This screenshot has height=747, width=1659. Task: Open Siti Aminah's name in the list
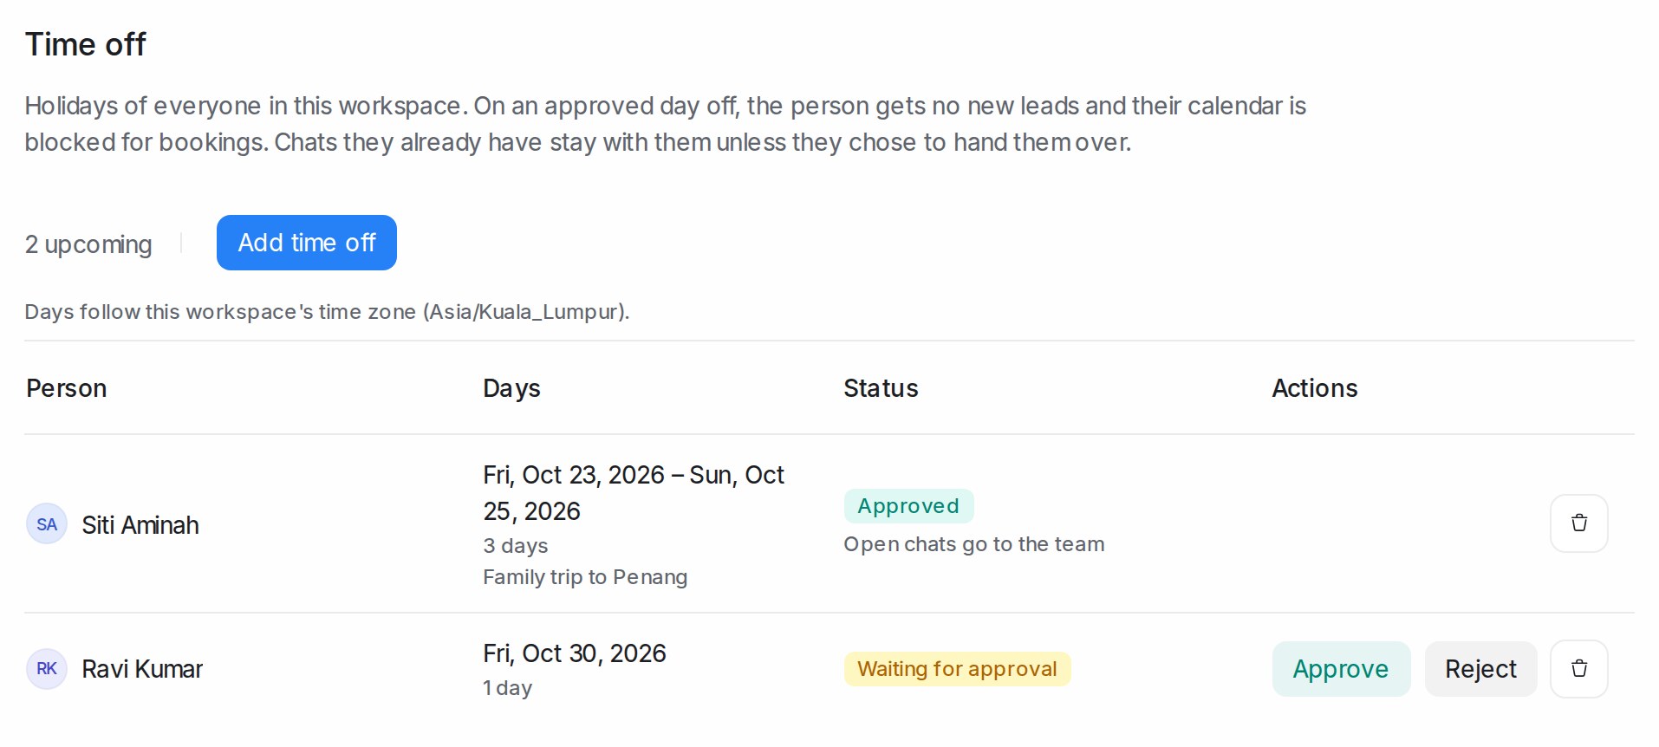tap(140, 525)
